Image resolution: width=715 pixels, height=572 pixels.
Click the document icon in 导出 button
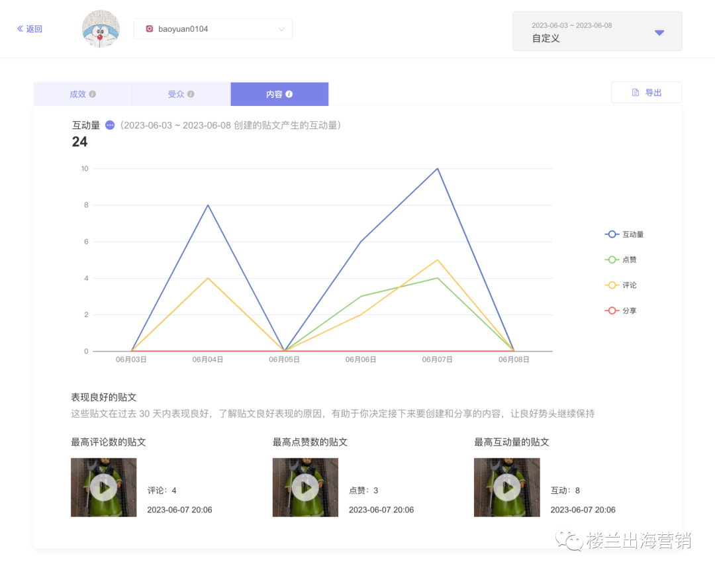point(635,93)
